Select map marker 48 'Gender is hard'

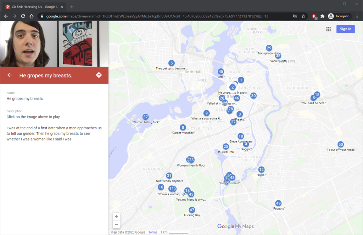pyautogui.click(x=232, y=177)
